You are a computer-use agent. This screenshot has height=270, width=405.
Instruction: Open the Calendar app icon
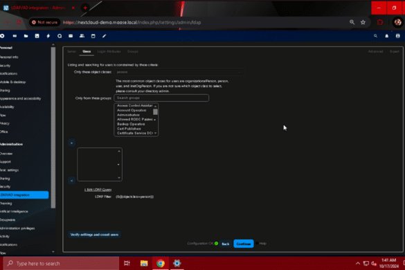(93, 36)
